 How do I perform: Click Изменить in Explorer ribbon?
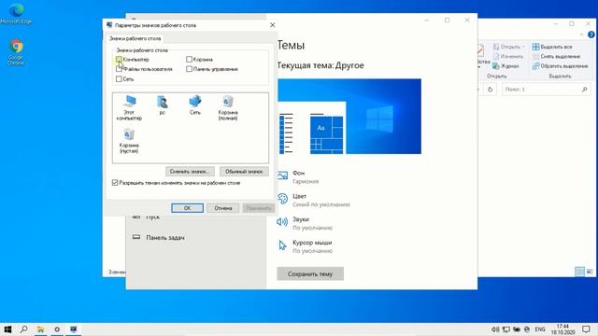pos(507,56)
